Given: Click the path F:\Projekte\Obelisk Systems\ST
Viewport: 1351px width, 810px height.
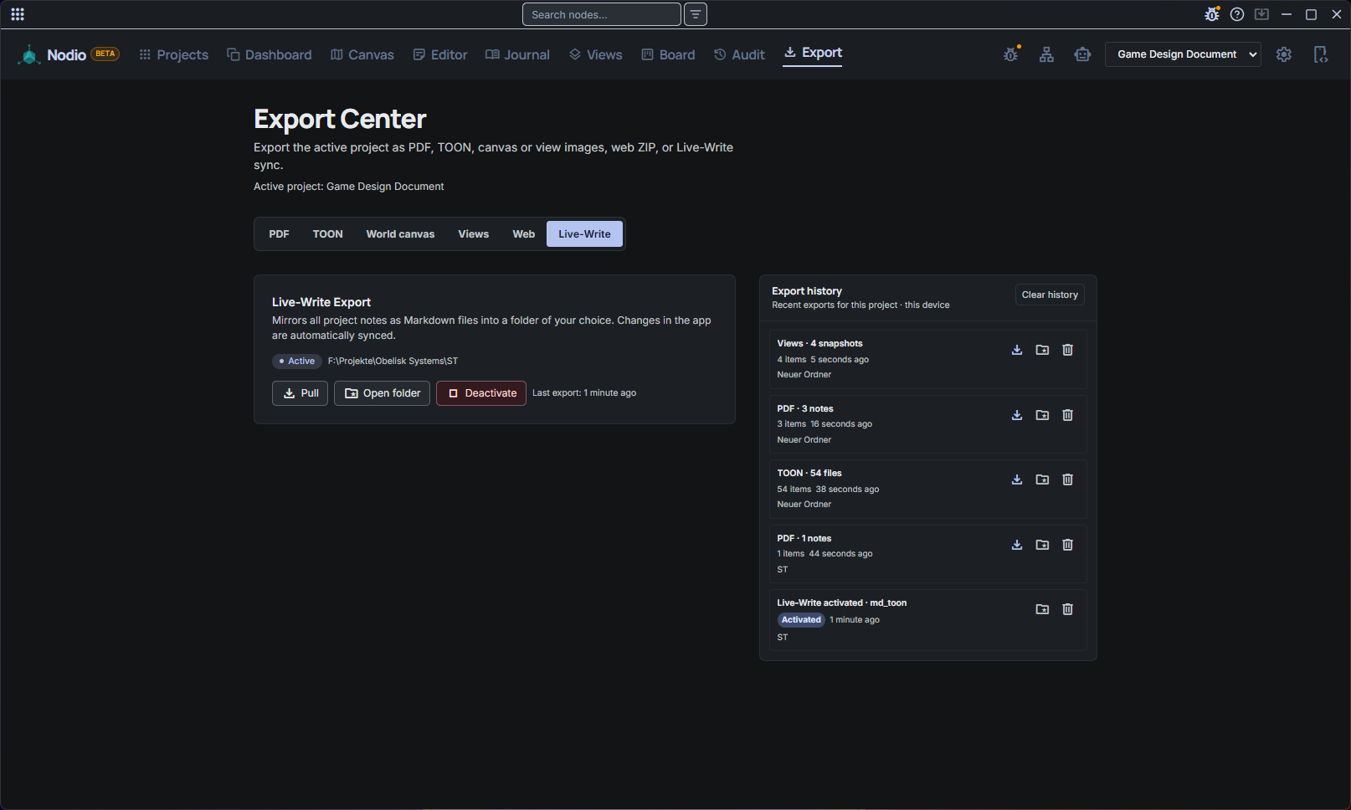Looking at the screenshot, I should [x=393, y=361].
